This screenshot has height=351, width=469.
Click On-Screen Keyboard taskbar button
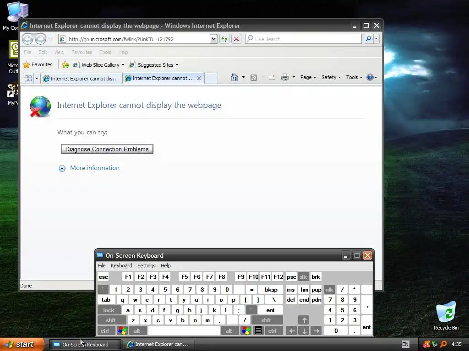pos(85,345)
